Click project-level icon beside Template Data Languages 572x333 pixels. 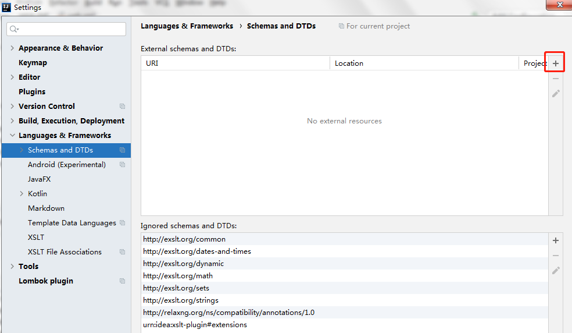pyautogui.click(x=122, y=223)
